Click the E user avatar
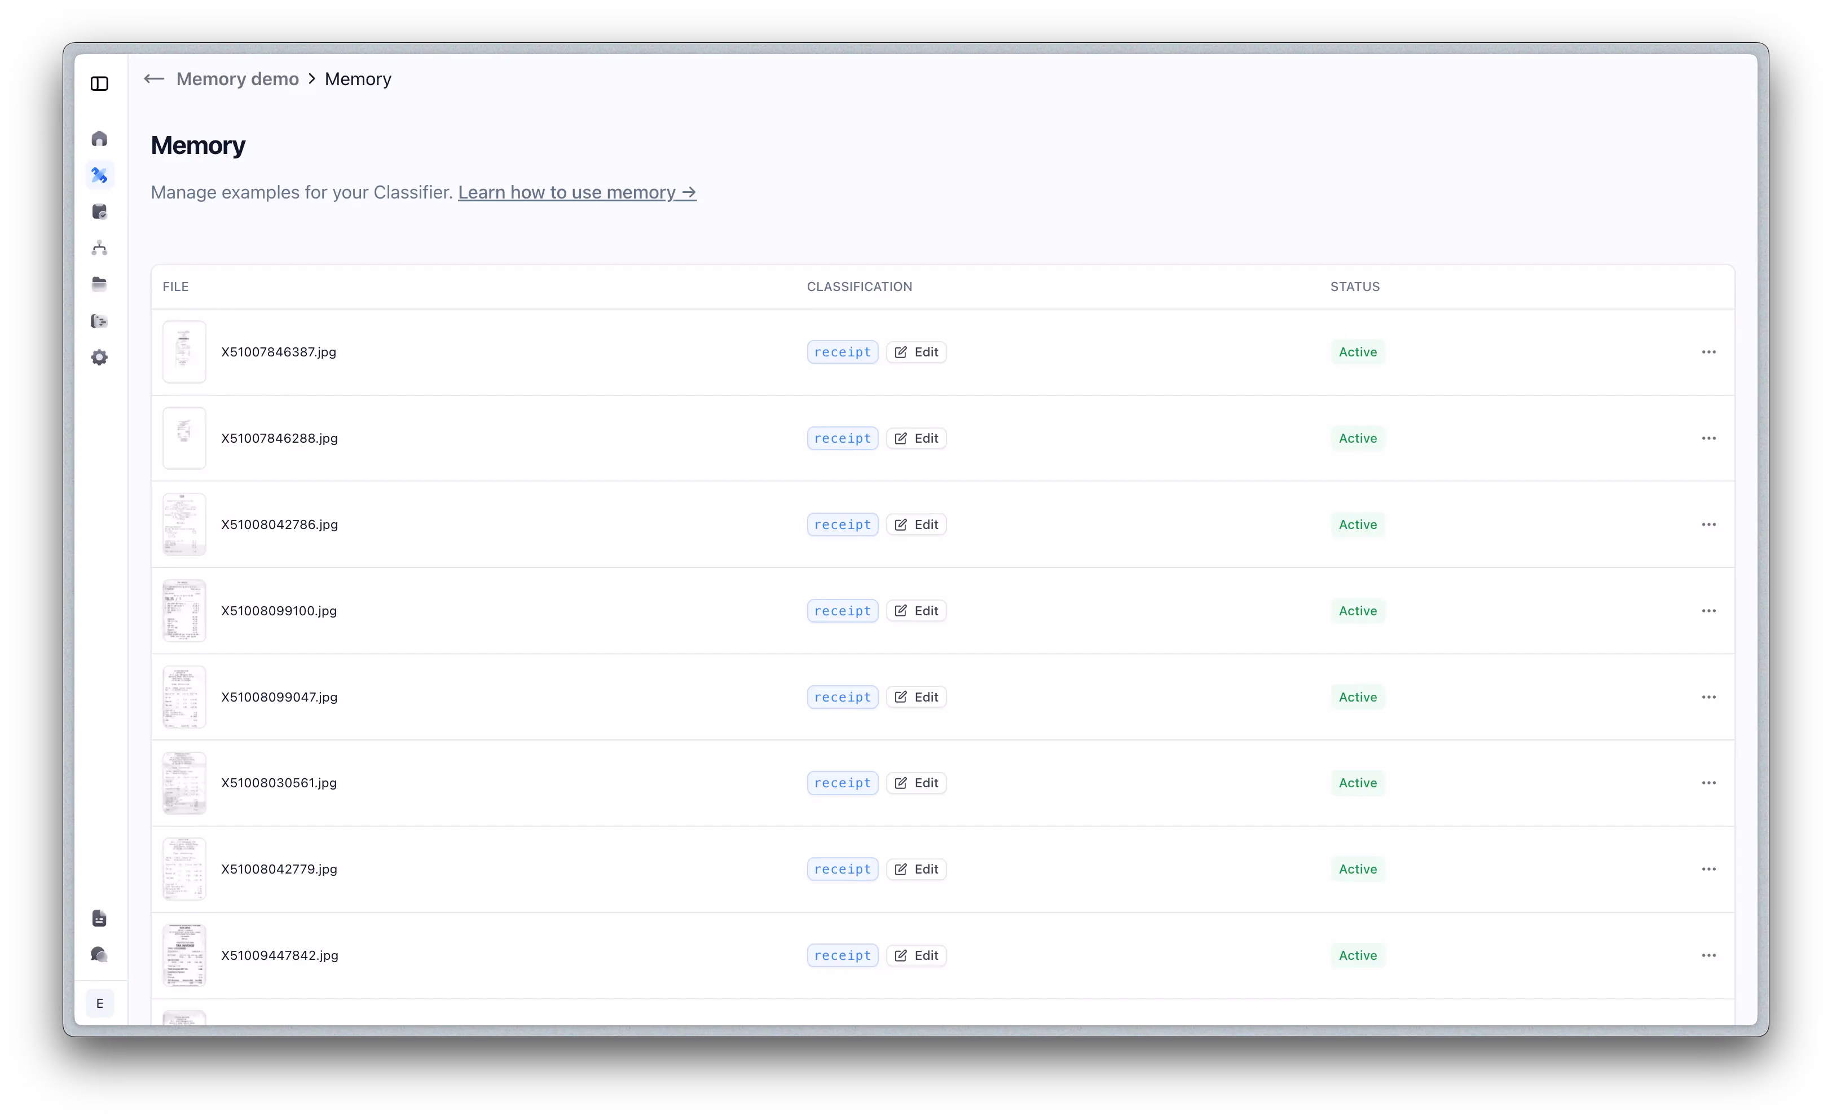 pos(100,1003)
